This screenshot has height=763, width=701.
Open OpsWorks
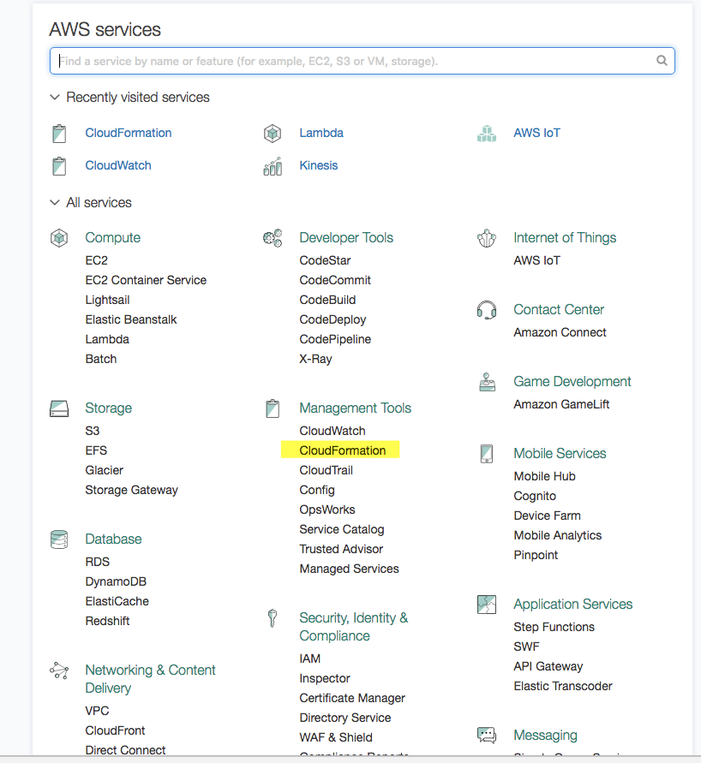coord(327,510)
